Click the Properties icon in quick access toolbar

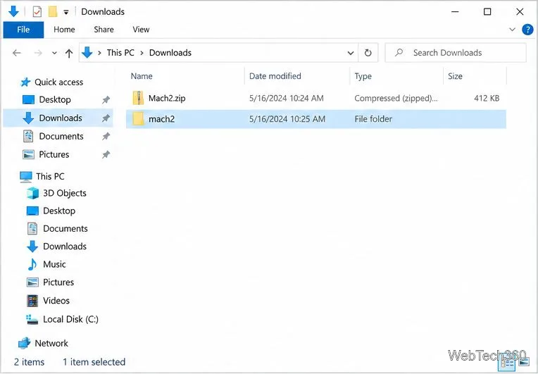click(37, 12)
